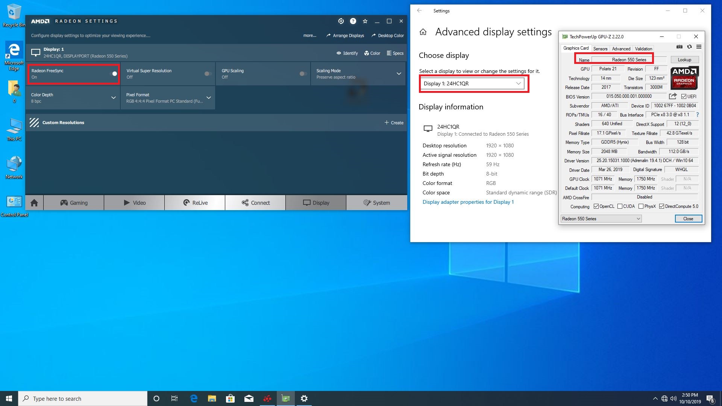Go to Radeon Settings home icon

(x=34, y=203)
